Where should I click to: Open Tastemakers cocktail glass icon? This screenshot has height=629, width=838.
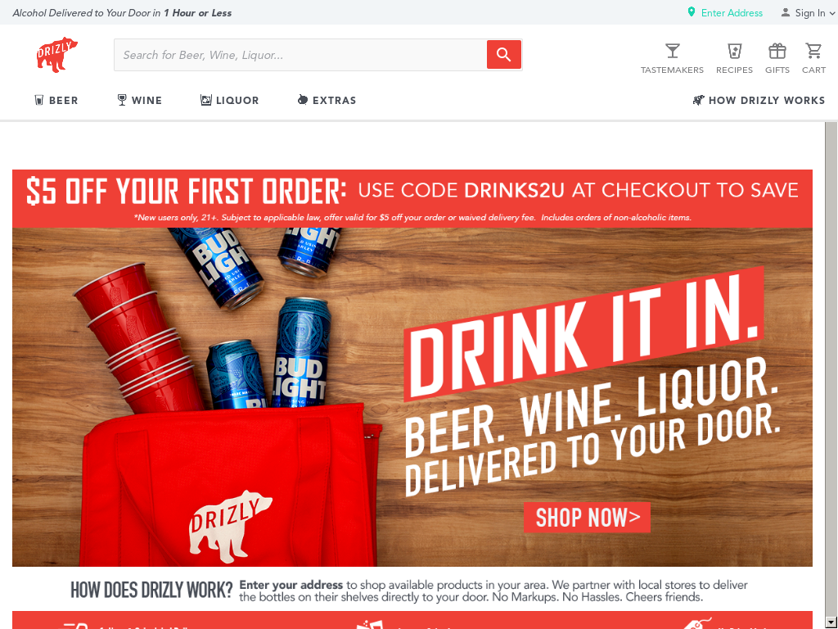click(673, 52)
